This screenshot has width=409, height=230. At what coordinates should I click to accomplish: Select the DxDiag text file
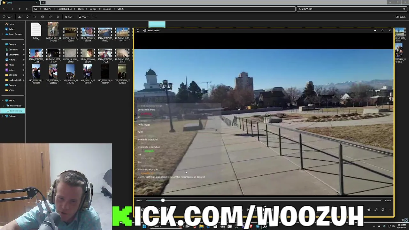coord(36,31)
